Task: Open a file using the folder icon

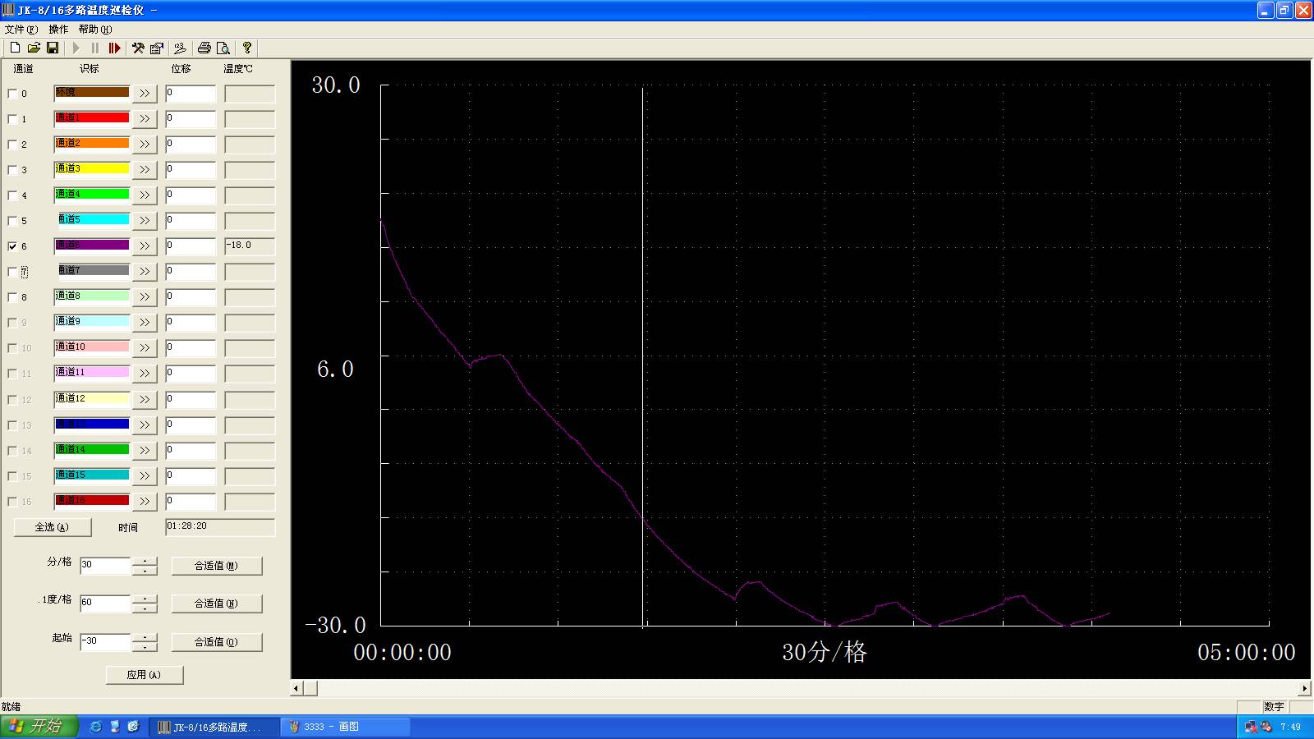Action: (x=34, y=48)
